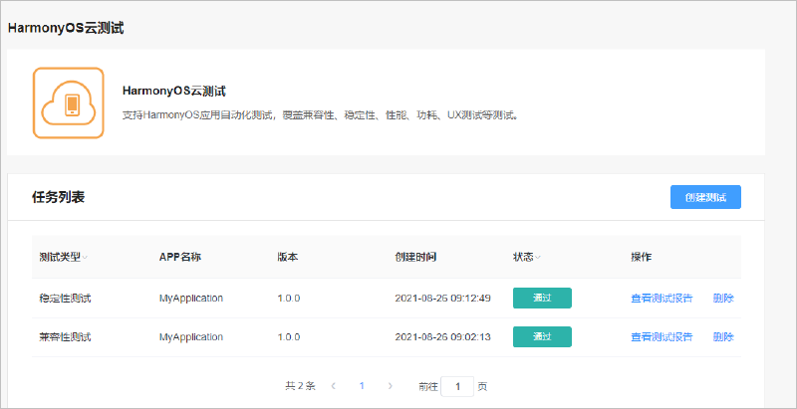
Task: Click the page jump input field
Action: click(457, 387)
